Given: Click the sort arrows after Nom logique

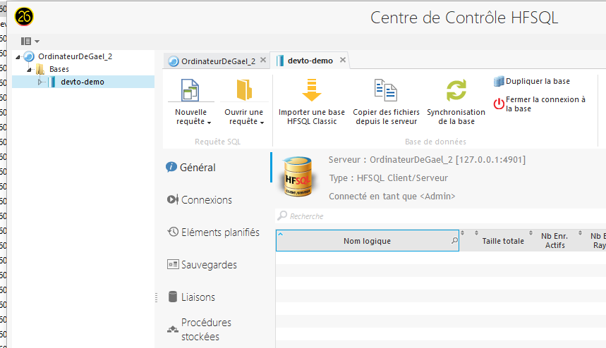Looking at the screenshot, I should pyautogui.click(x=463, y=233).
